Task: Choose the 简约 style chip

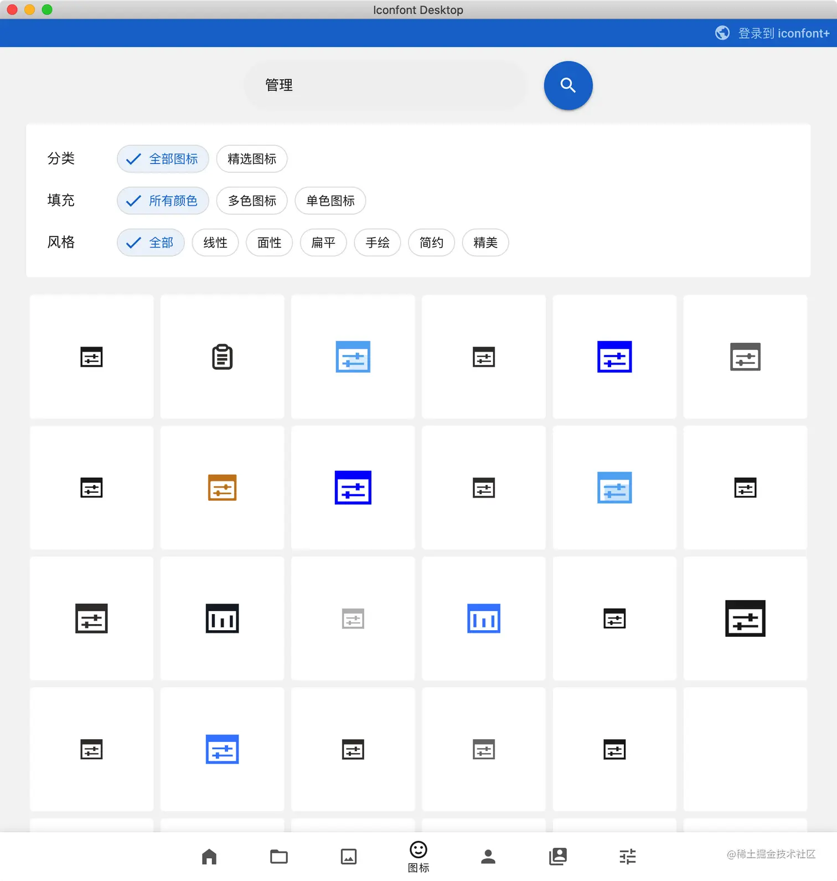Action: [431, 243]
